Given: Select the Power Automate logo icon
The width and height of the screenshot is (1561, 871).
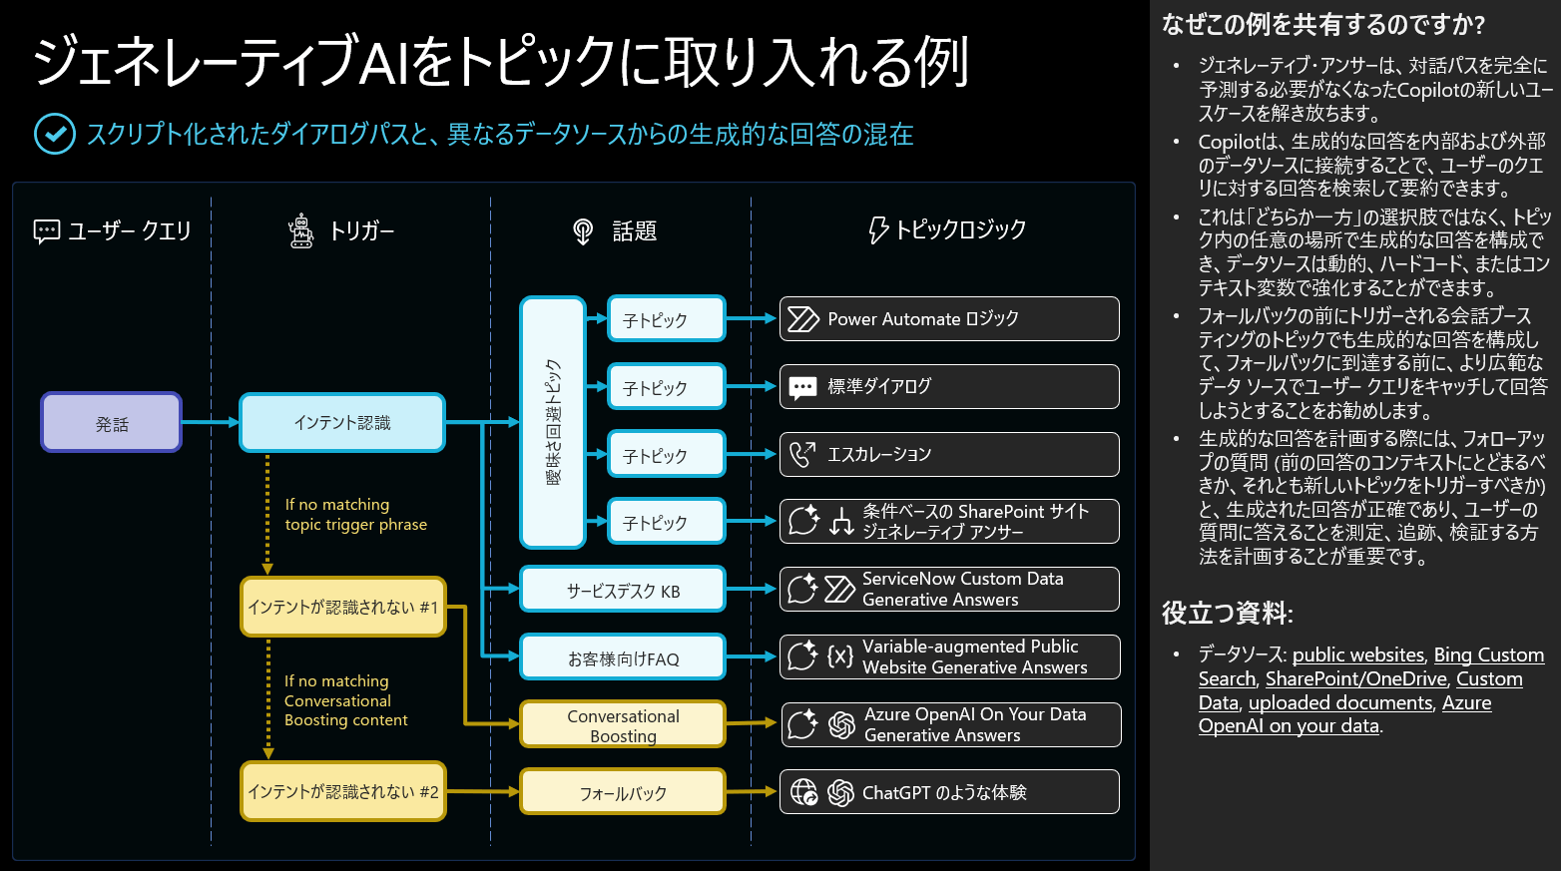Looking at the screenshot, I should tap(801, 318).
